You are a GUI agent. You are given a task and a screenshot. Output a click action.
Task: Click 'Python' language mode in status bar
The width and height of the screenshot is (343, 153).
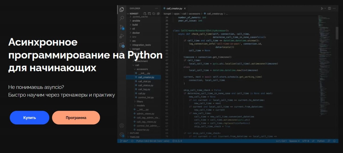pos(321,141)
